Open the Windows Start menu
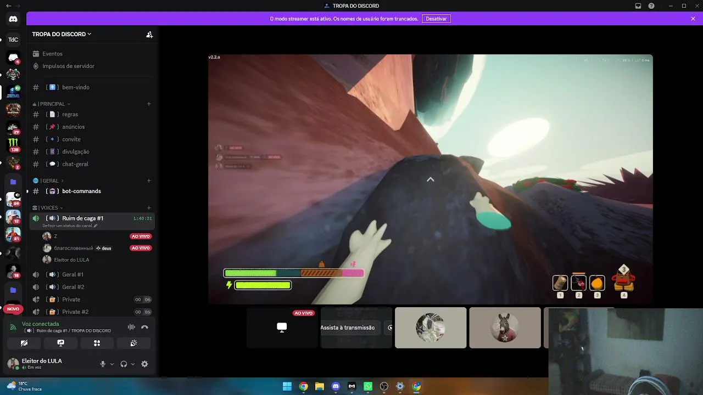 (287, 386)
